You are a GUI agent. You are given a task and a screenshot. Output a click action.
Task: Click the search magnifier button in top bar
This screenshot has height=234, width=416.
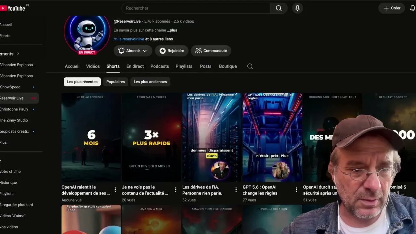click(279, 8)
